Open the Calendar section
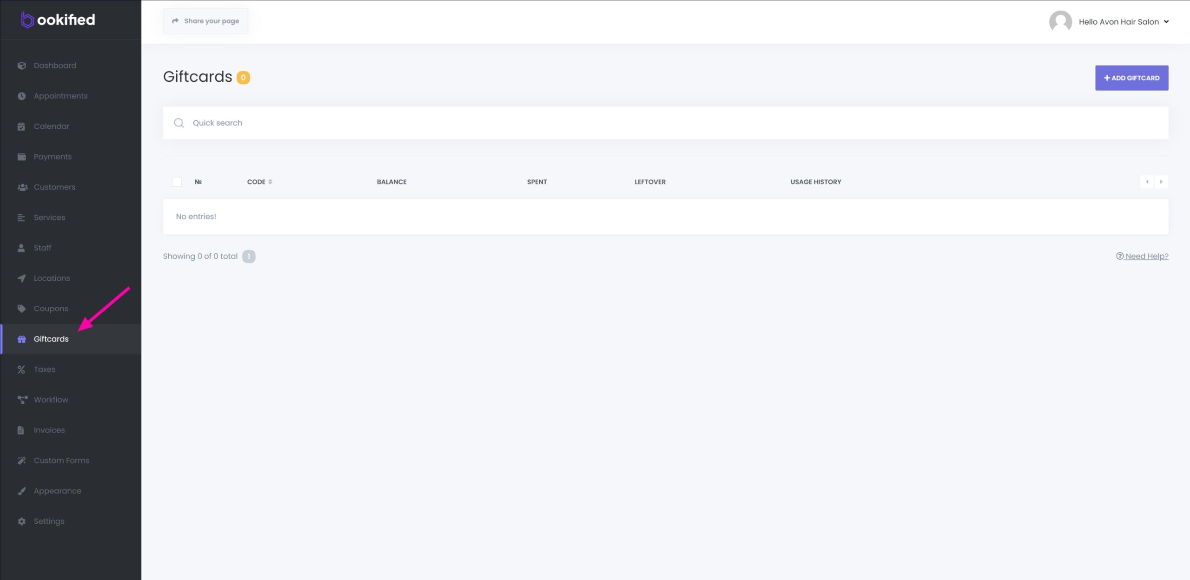Image resolution: width=1190 pixels, height=580 pixels. [x=71, y=126]
